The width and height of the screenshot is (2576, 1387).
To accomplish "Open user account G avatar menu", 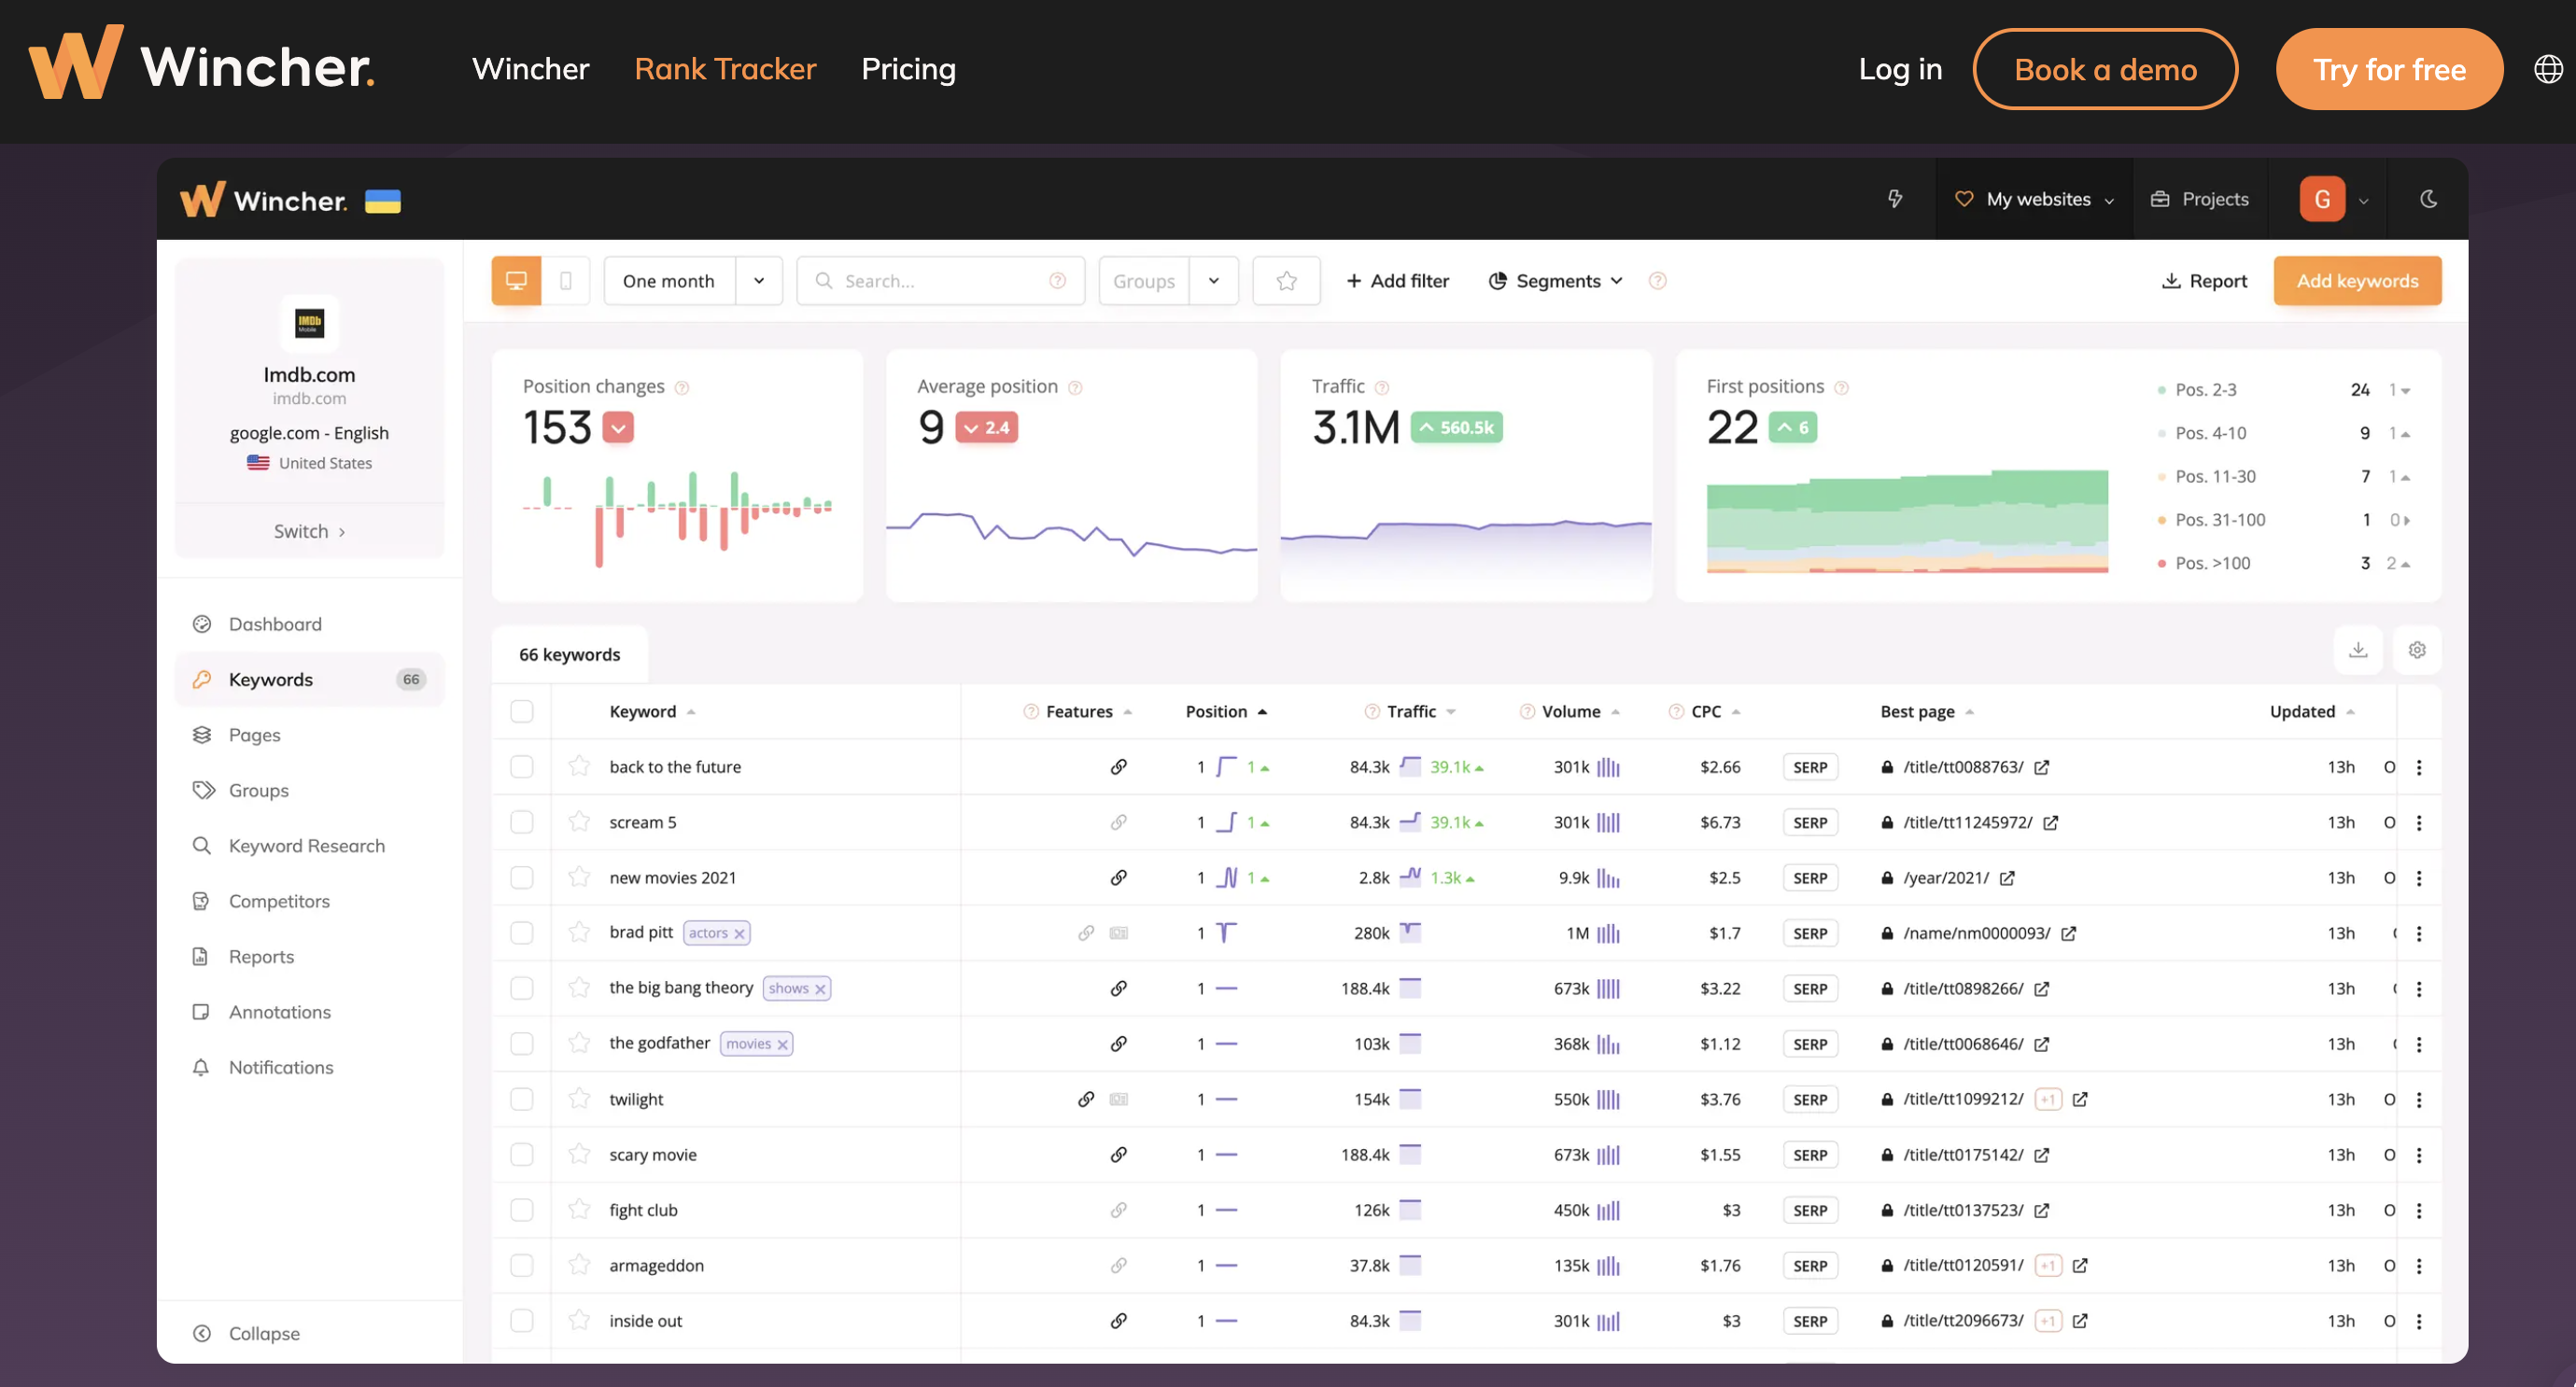I will click(x=2322, y=199).
